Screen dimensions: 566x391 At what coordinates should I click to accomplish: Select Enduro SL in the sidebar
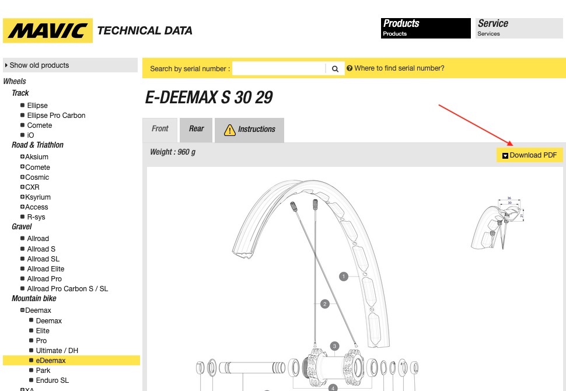coord(52,380)
